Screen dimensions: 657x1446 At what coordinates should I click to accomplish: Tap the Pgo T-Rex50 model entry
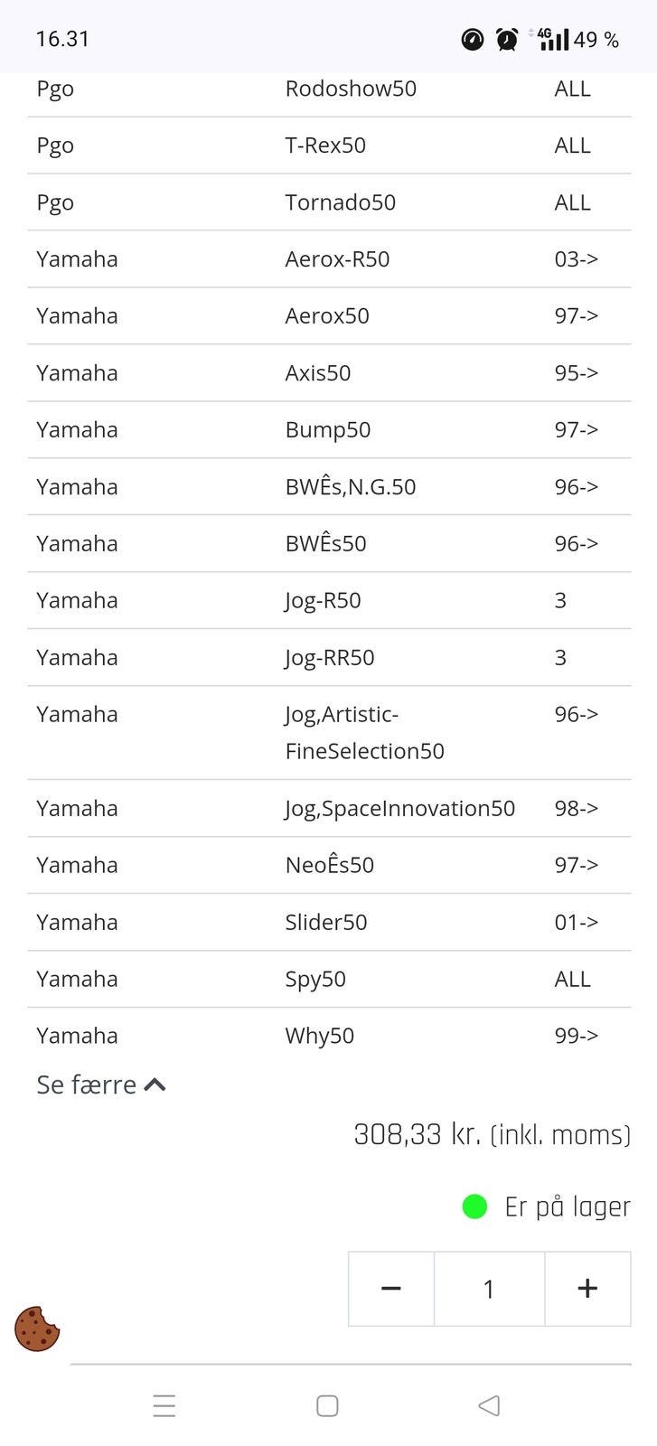pos(325,146)
